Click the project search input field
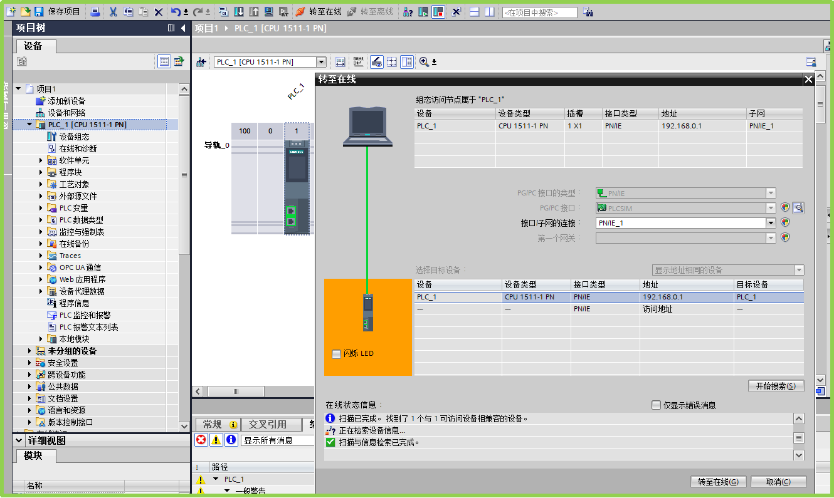Viewport: 834px width, 498px height. pos(539,12)
